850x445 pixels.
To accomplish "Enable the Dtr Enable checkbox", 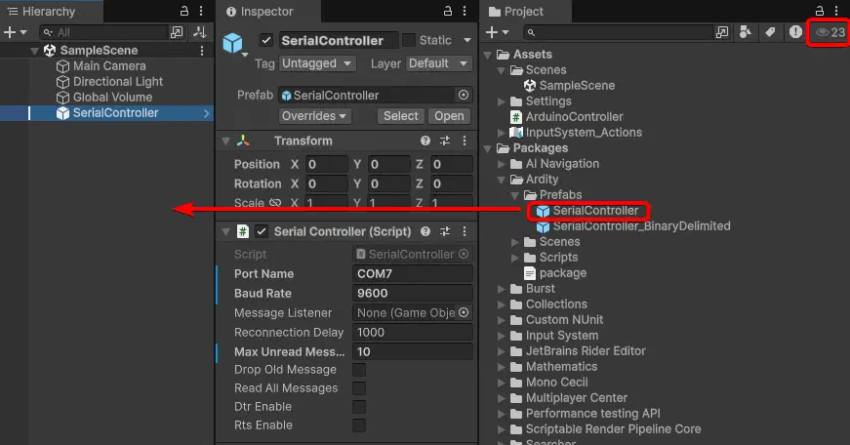I will [359, 407].
